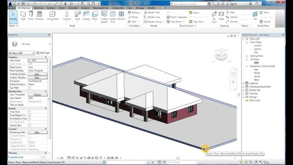Image resolution: width=293 pixels, height=165 pixels.
Task: Select the Wall tool in ribbon
Action: coord(23,16)
